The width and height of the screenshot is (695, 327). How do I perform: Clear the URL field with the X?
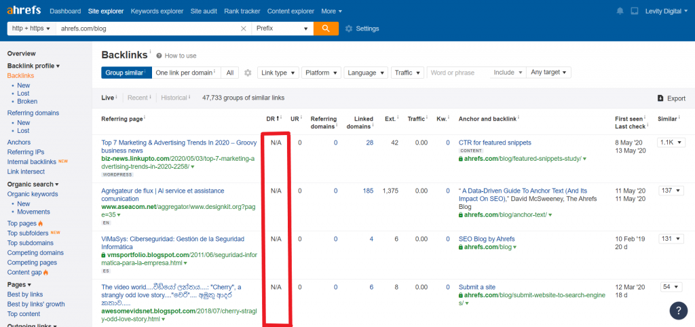point(244,28)
